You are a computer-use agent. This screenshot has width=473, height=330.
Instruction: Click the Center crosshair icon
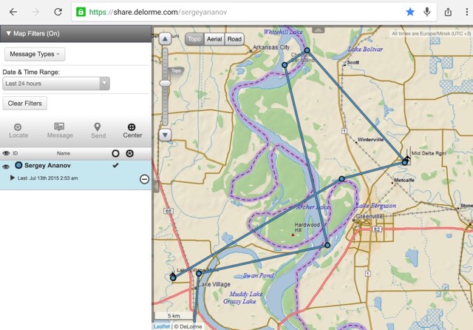(x=132, y=127)
